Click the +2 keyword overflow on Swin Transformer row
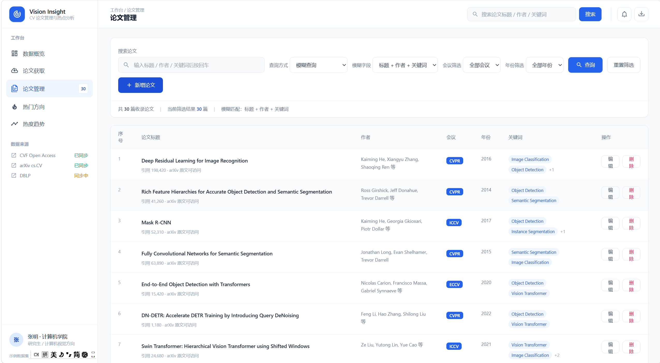This screenshot has height=363, width=660. pyautogui.click(x=557, y=355)
